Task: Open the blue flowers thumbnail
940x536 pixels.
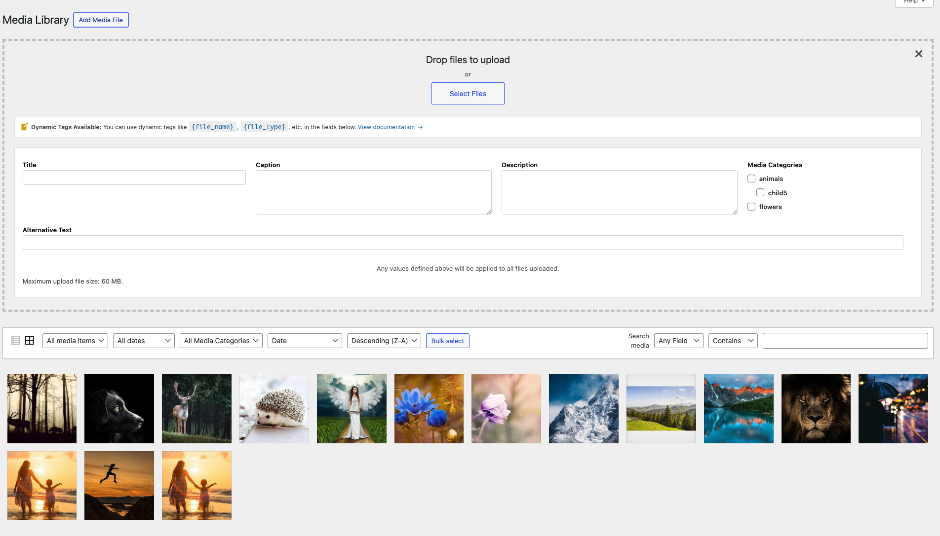Action: tap(429, 408)
